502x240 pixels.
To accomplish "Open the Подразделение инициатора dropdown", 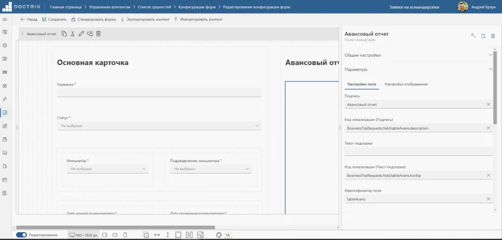I will point(211,169).
